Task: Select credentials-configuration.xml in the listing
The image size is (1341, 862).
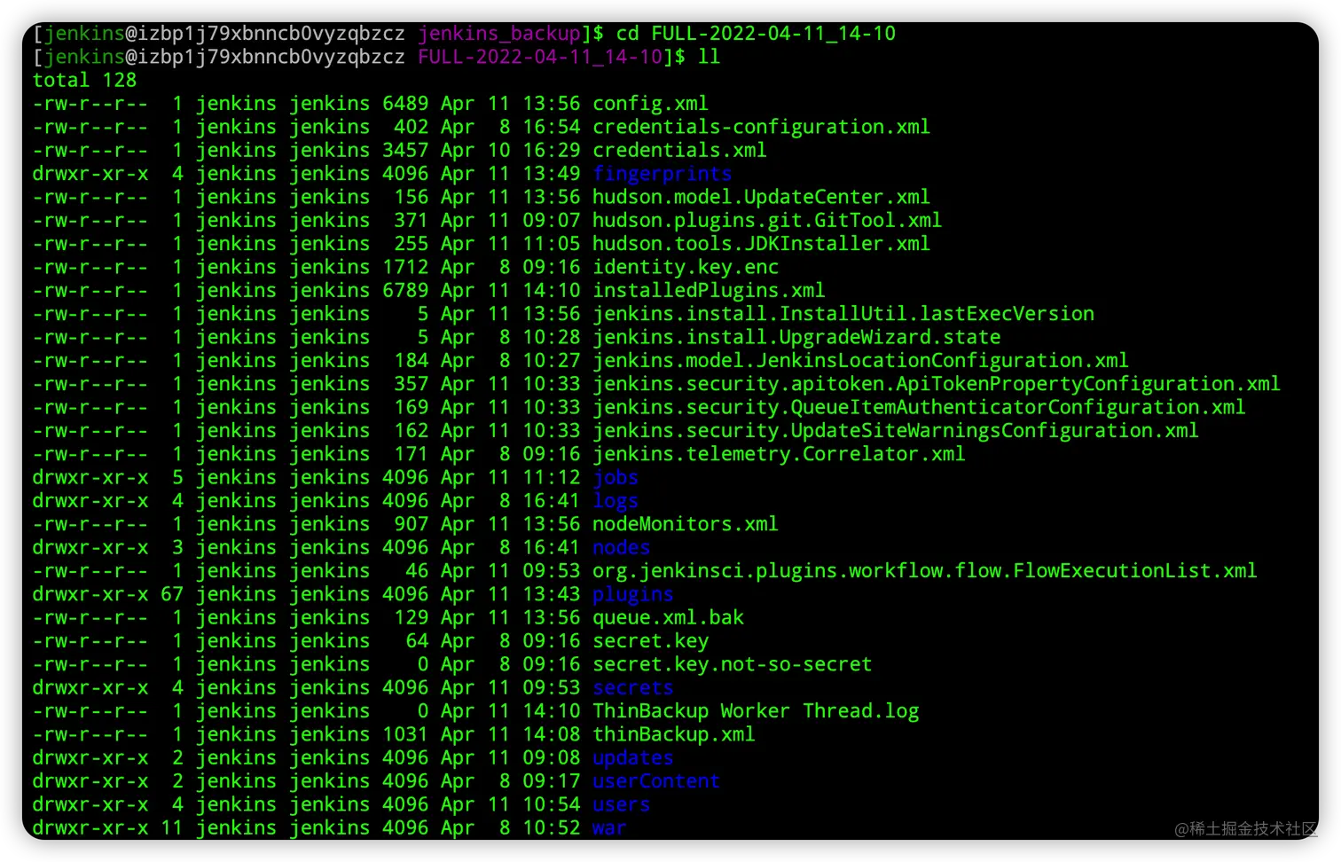Action: 761,127
